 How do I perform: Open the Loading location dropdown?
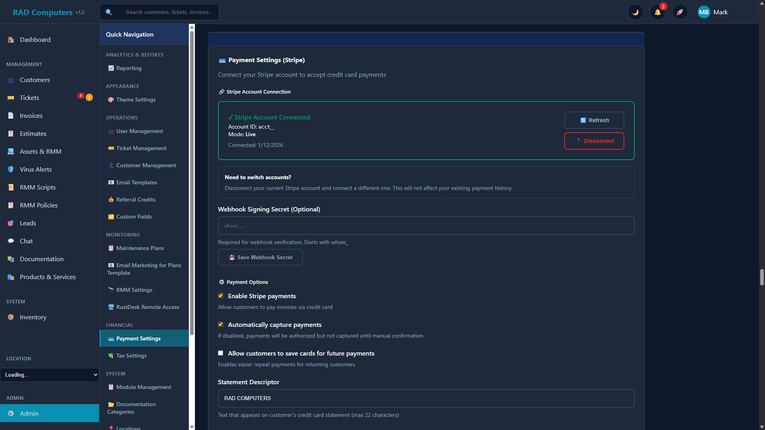(50, 375)
